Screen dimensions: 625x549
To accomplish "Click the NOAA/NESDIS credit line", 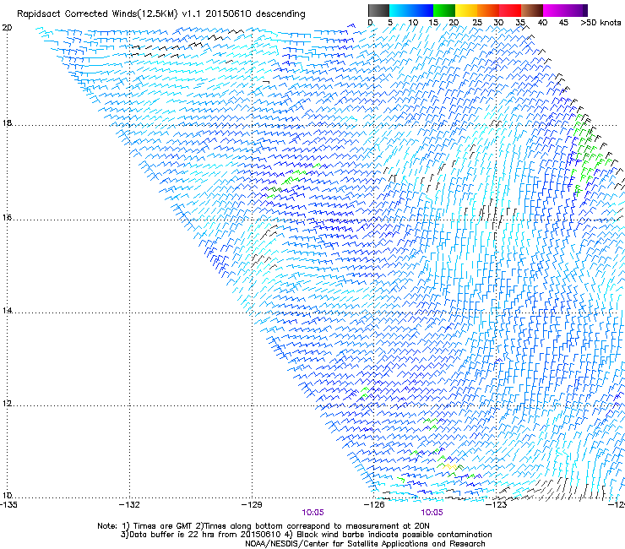I will [365, 544].
